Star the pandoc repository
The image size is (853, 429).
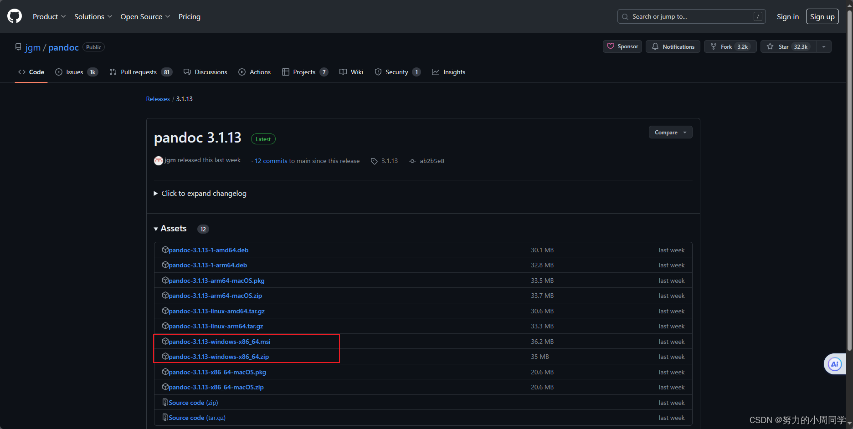coord(788,46)
